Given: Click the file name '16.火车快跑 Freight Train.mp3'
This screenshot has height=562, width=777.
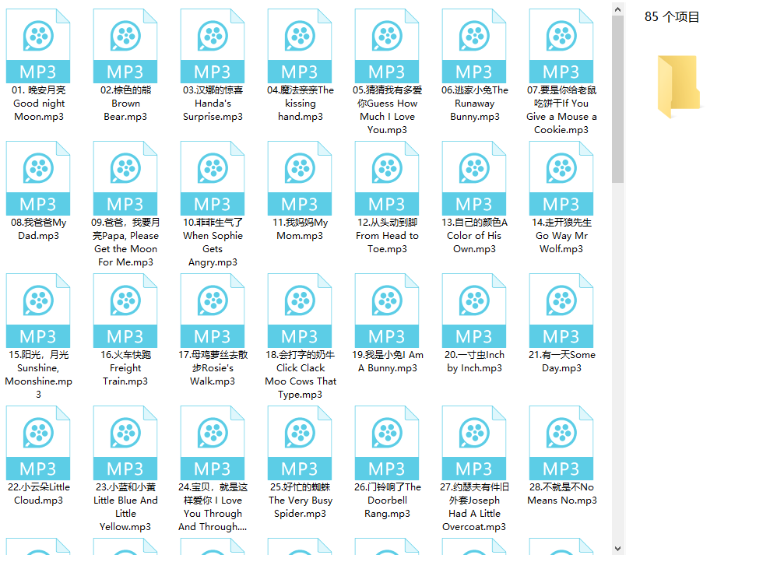Looking at the screenshot, I should (x=125, y=368).
